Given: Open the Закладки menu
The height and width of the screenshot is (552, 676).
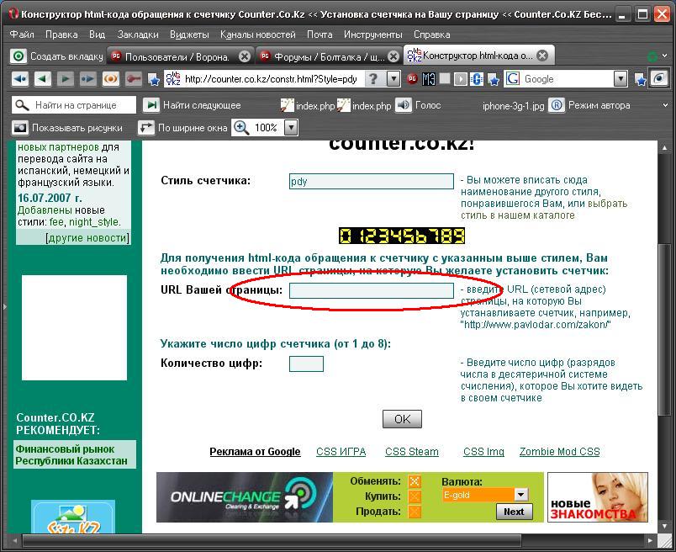Looking at the screenshot, I should coord(138,34).
